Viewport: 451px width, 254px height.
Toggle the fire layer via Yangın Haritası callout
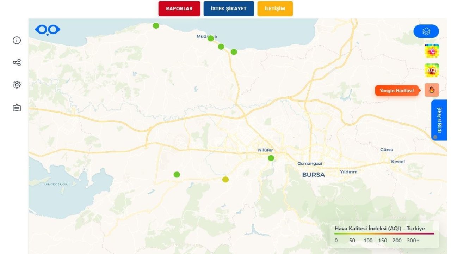tap(397, 90)
